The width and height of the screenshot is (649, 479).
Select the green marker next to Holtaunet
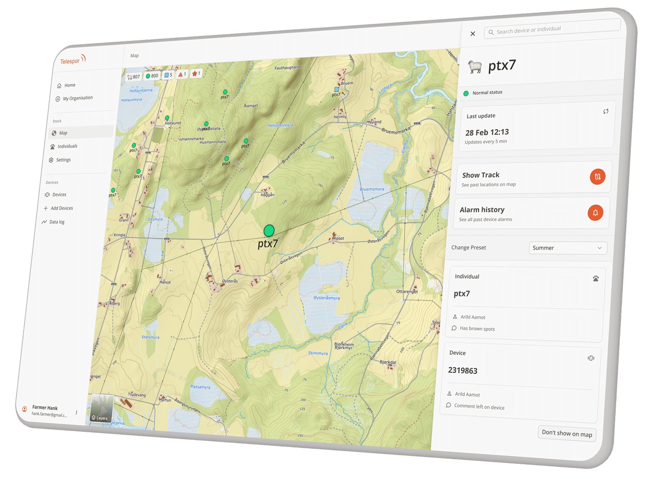pos(167,118)
